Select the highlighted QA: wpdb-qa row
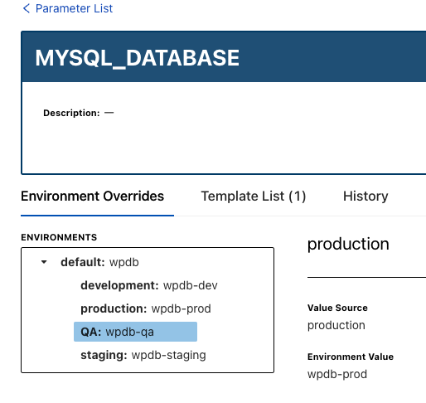The image size is (426, 403). coord(135,332)
